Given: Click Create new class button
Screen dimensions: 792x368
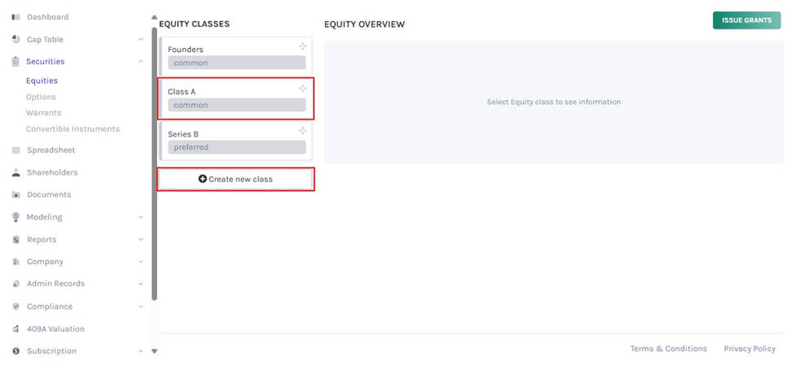Looking at the screenshot, I should tap(236, 180).
